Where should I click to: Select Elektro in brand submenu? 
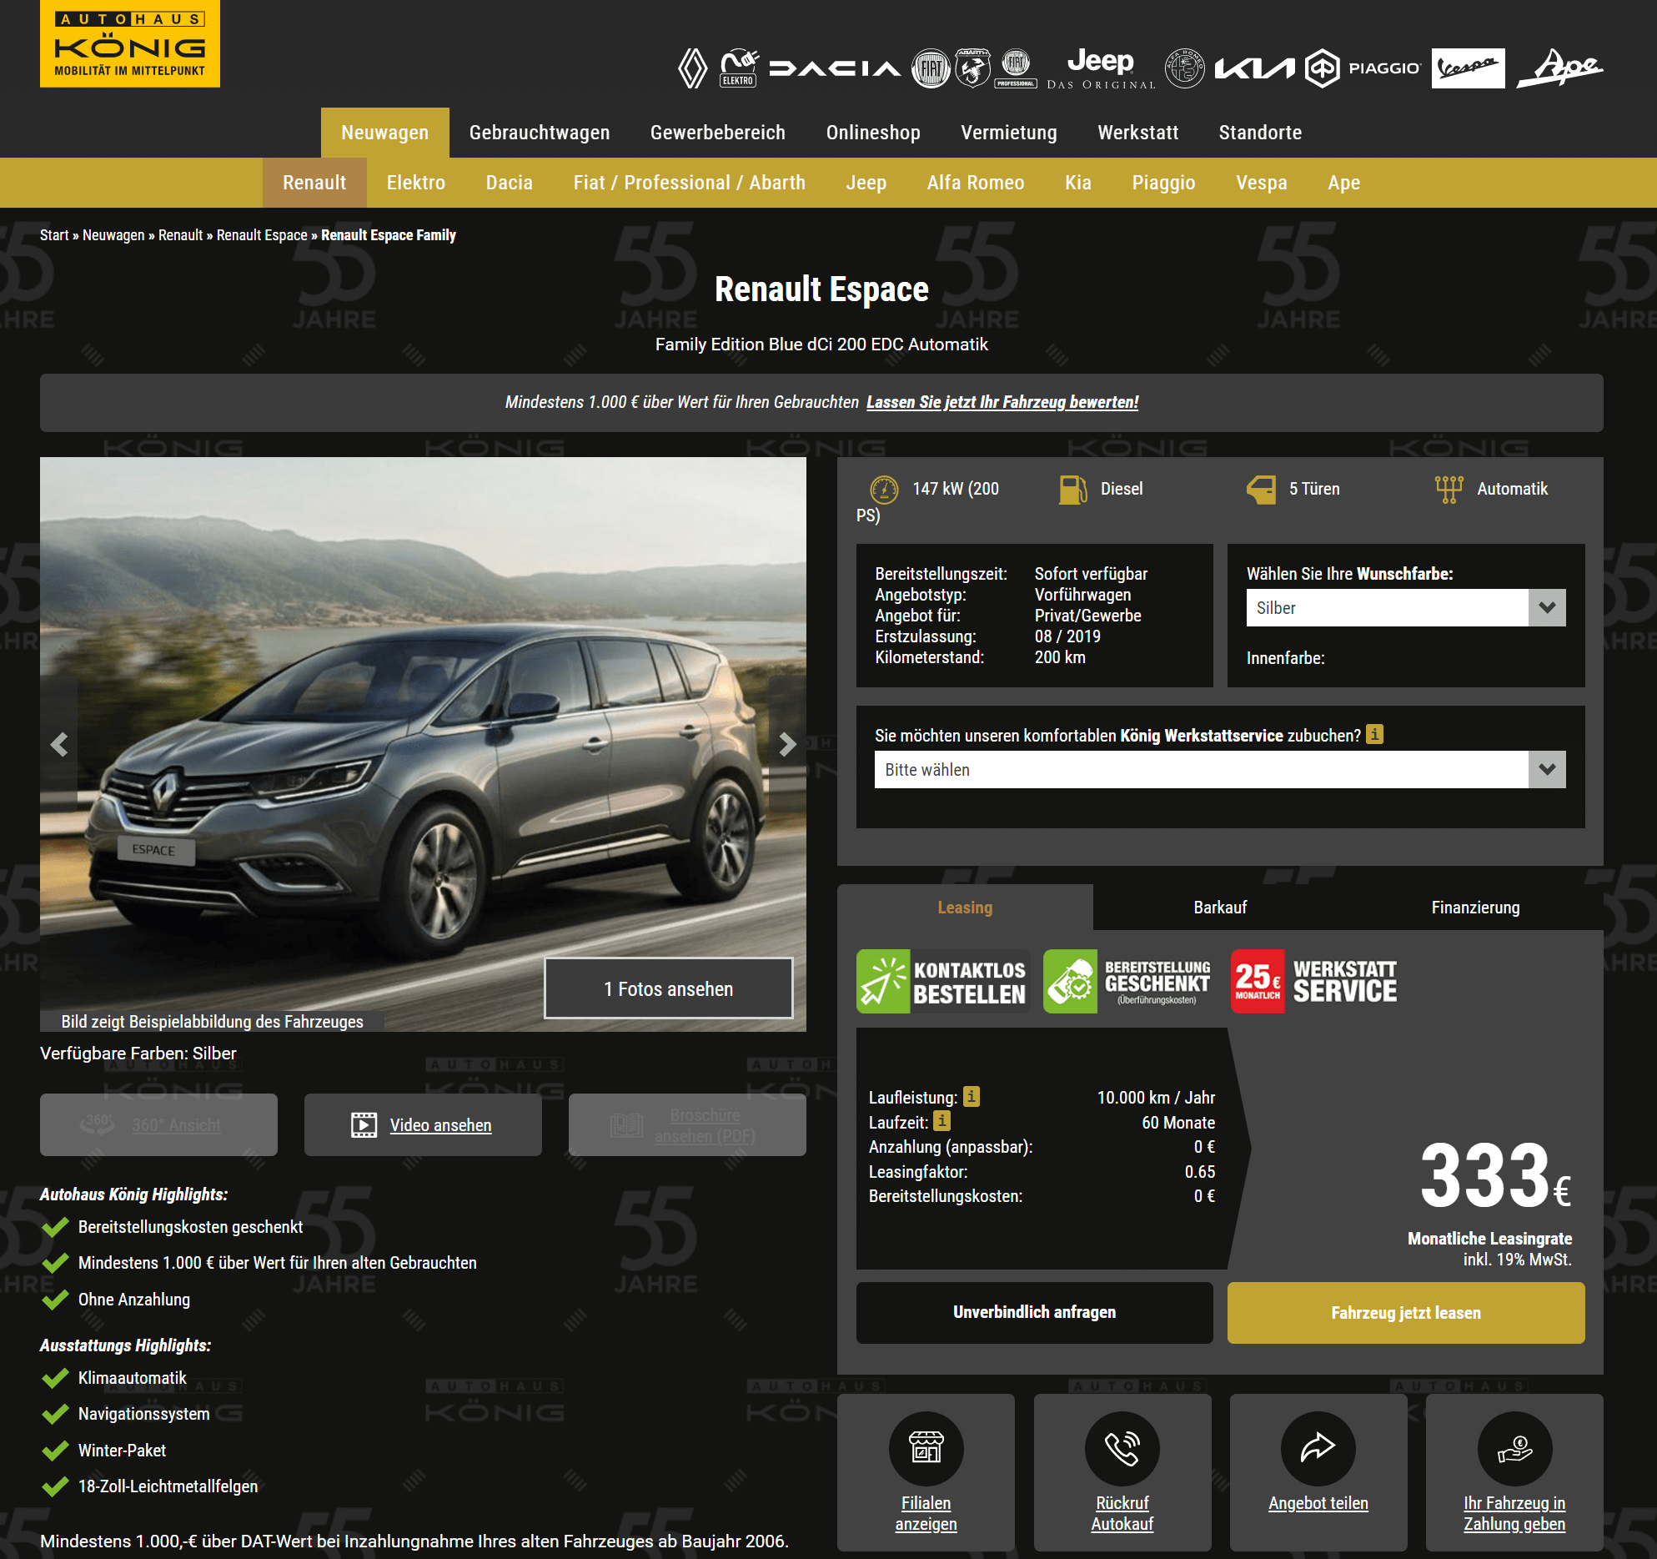(x=416, y=183)
